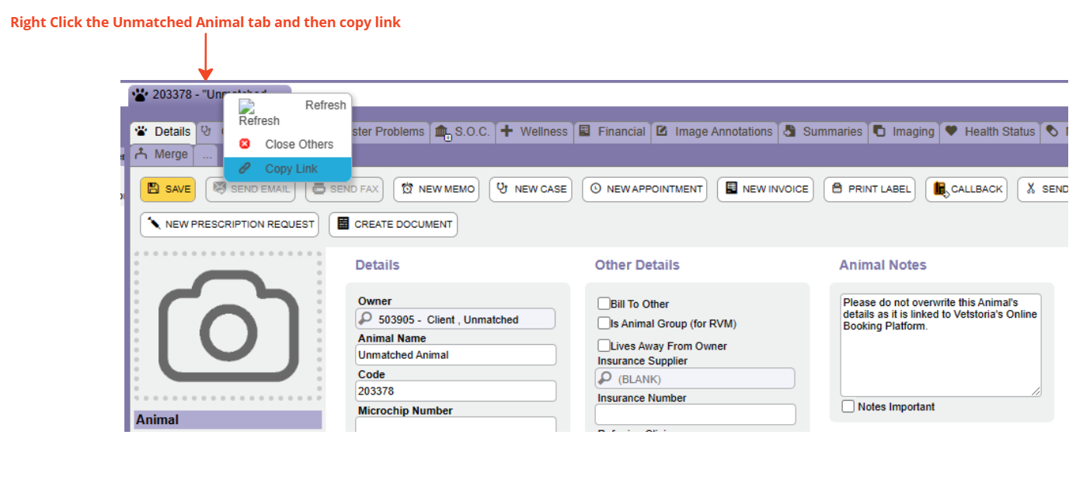Click the Animal Name input field
Screen dimensions: 1076x487
pyautogui.click(x=456, y=354)
